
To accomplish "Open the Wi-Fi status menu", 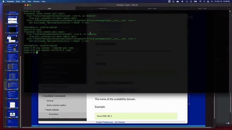I will click(x=200, y=1).
